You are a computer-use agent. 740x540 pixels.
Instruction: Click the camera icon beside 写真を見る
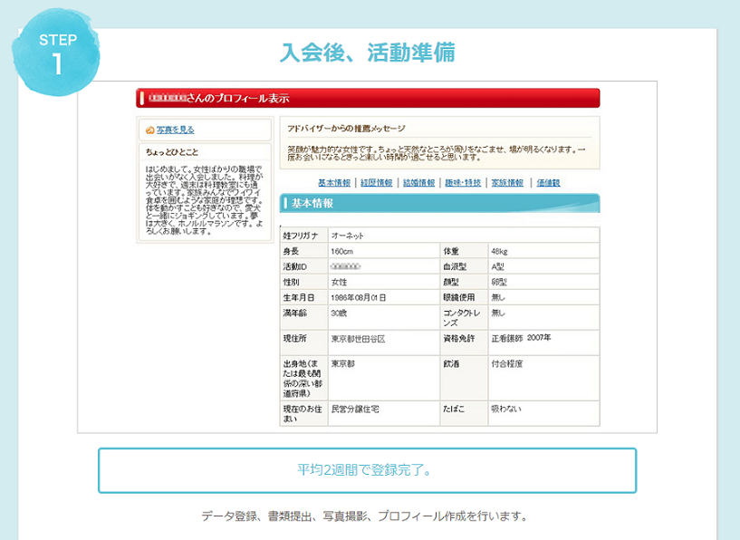pos(149,130)
